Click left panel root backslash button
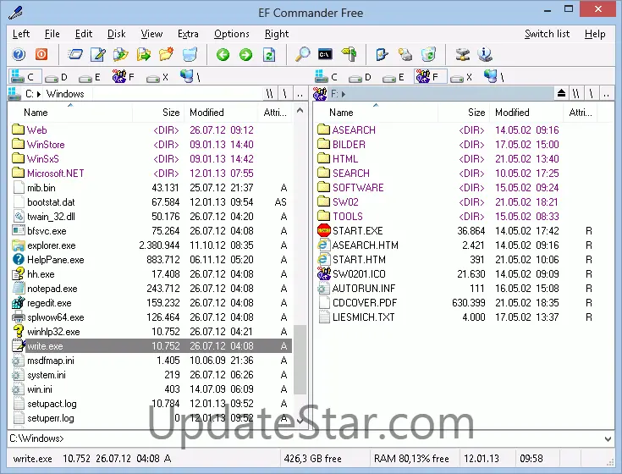Viewport: 622px width, 474px height. pyautogui.click(x=285, y=94)
